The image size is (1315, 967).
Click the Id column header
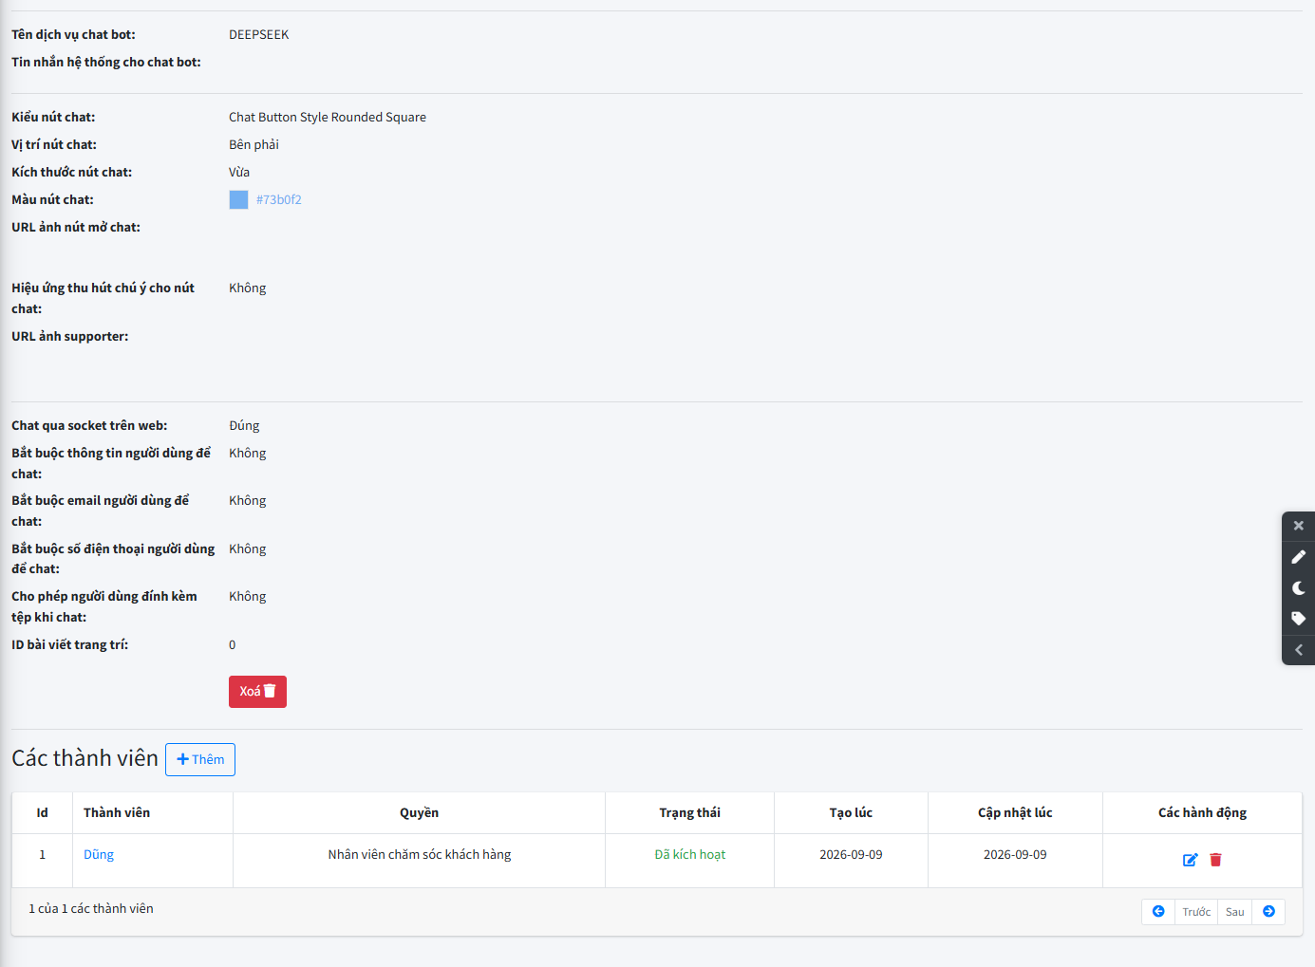pyautogui.click(x=42, y=813)
